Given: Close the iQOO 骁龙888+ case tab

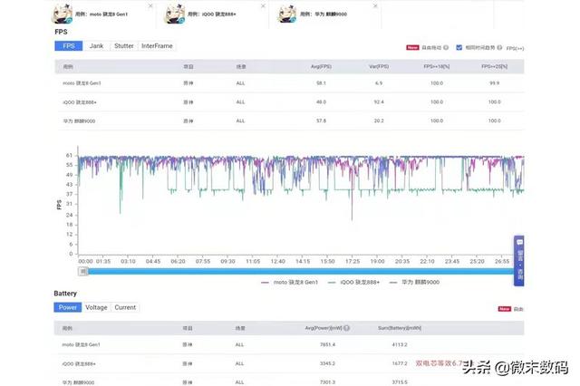Looking at the screenshot, I should [x=264, y=5].
